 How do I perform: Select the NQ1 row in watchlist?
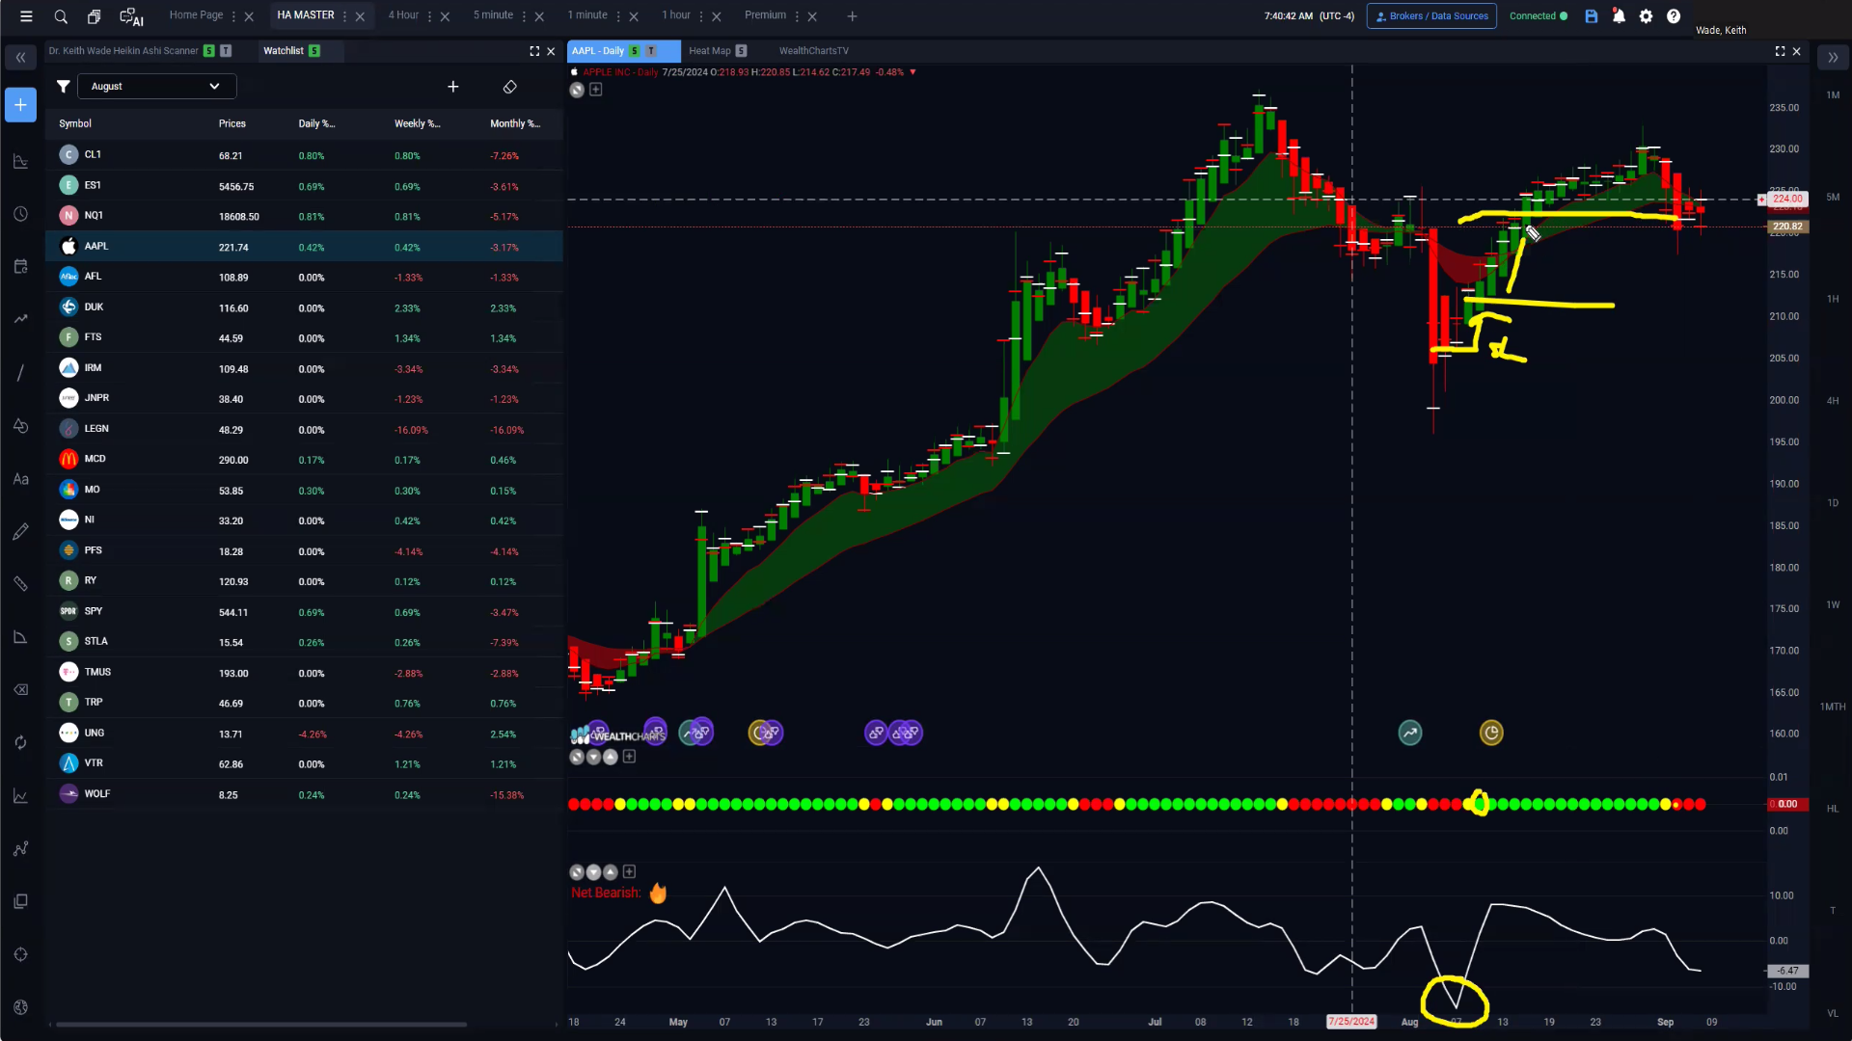click(x=304, y=216)
